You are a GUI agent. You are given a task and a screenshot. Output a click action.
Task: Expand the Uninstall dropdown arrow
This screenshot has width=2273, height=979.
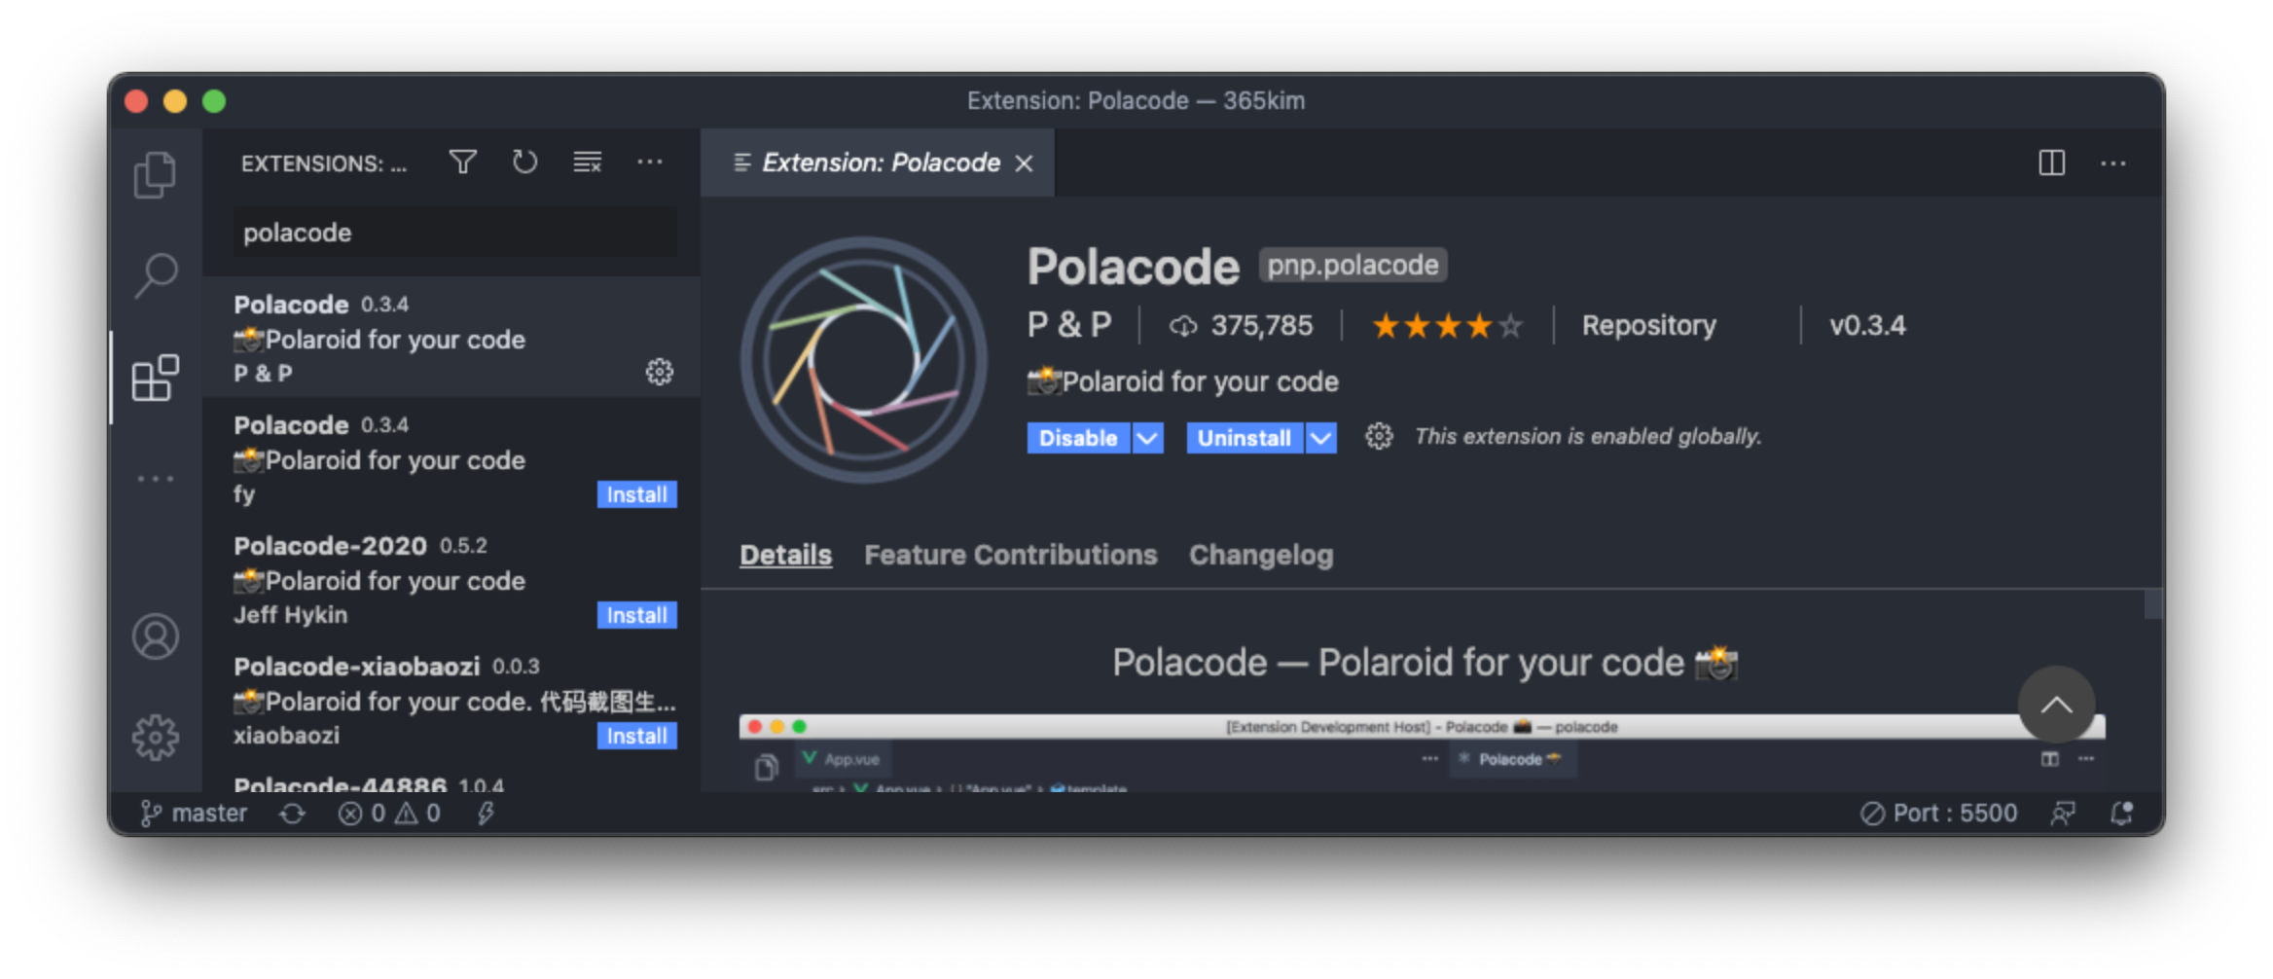pos(1320,438)
